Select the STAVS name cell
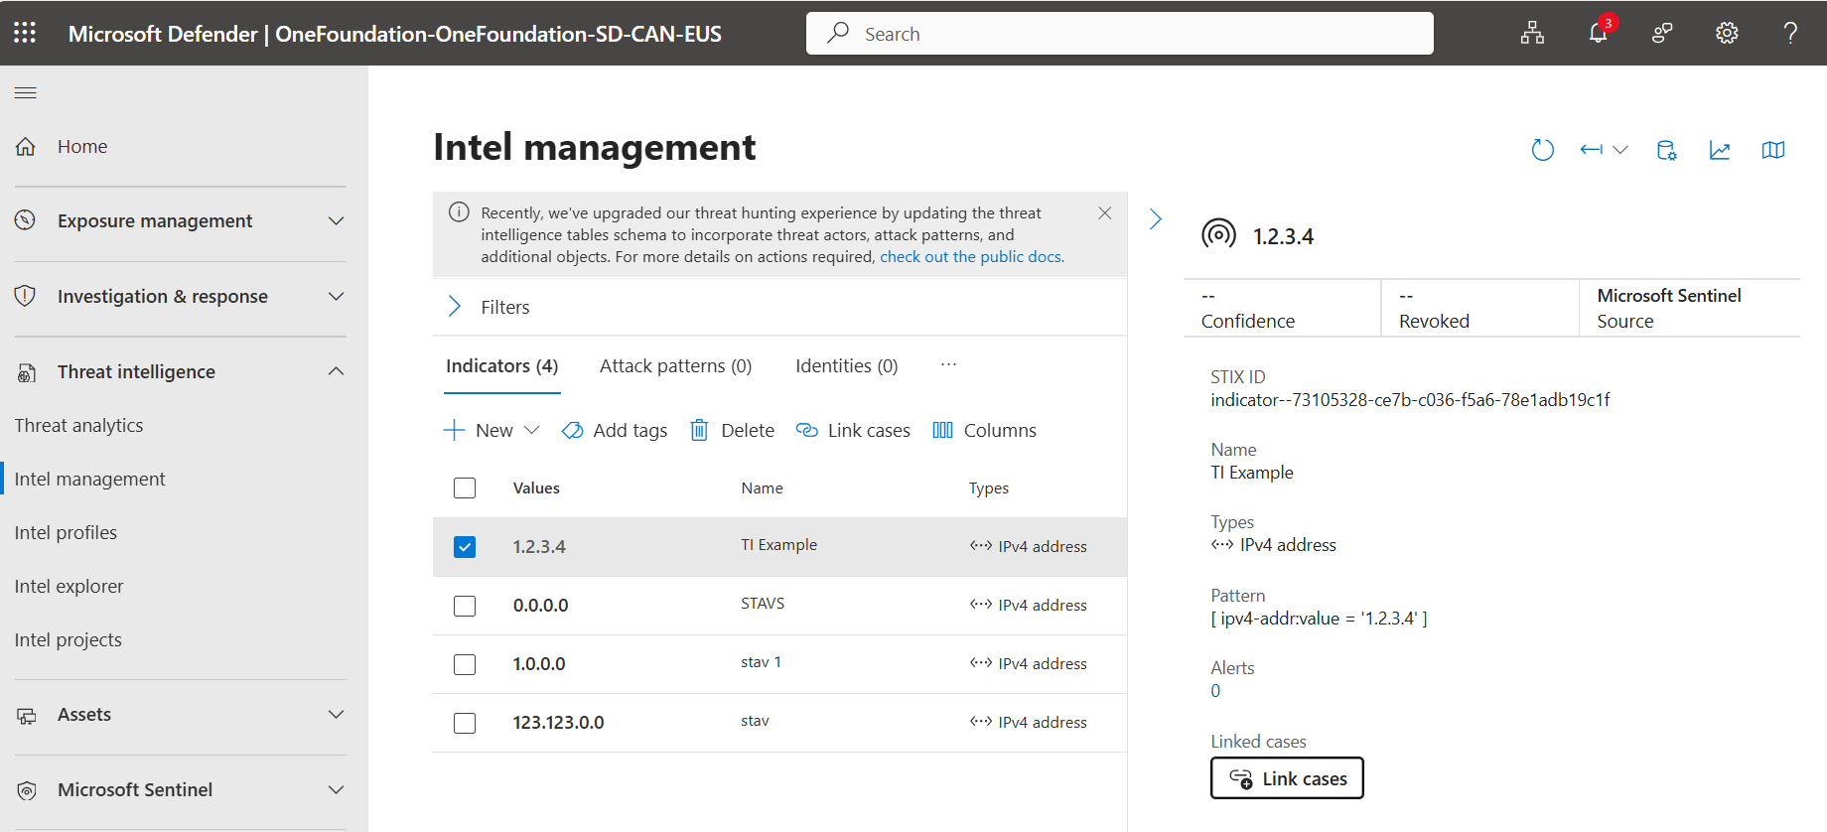Screen dimensions: 1827x832 [x=763, y=603]
